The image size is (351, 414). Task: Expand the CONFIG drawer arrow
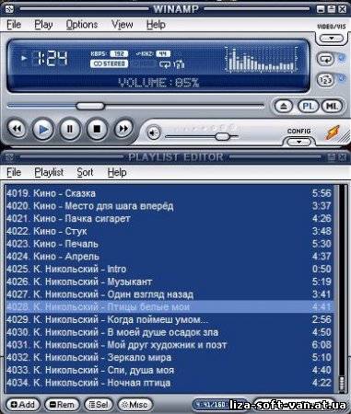[298, 142]
